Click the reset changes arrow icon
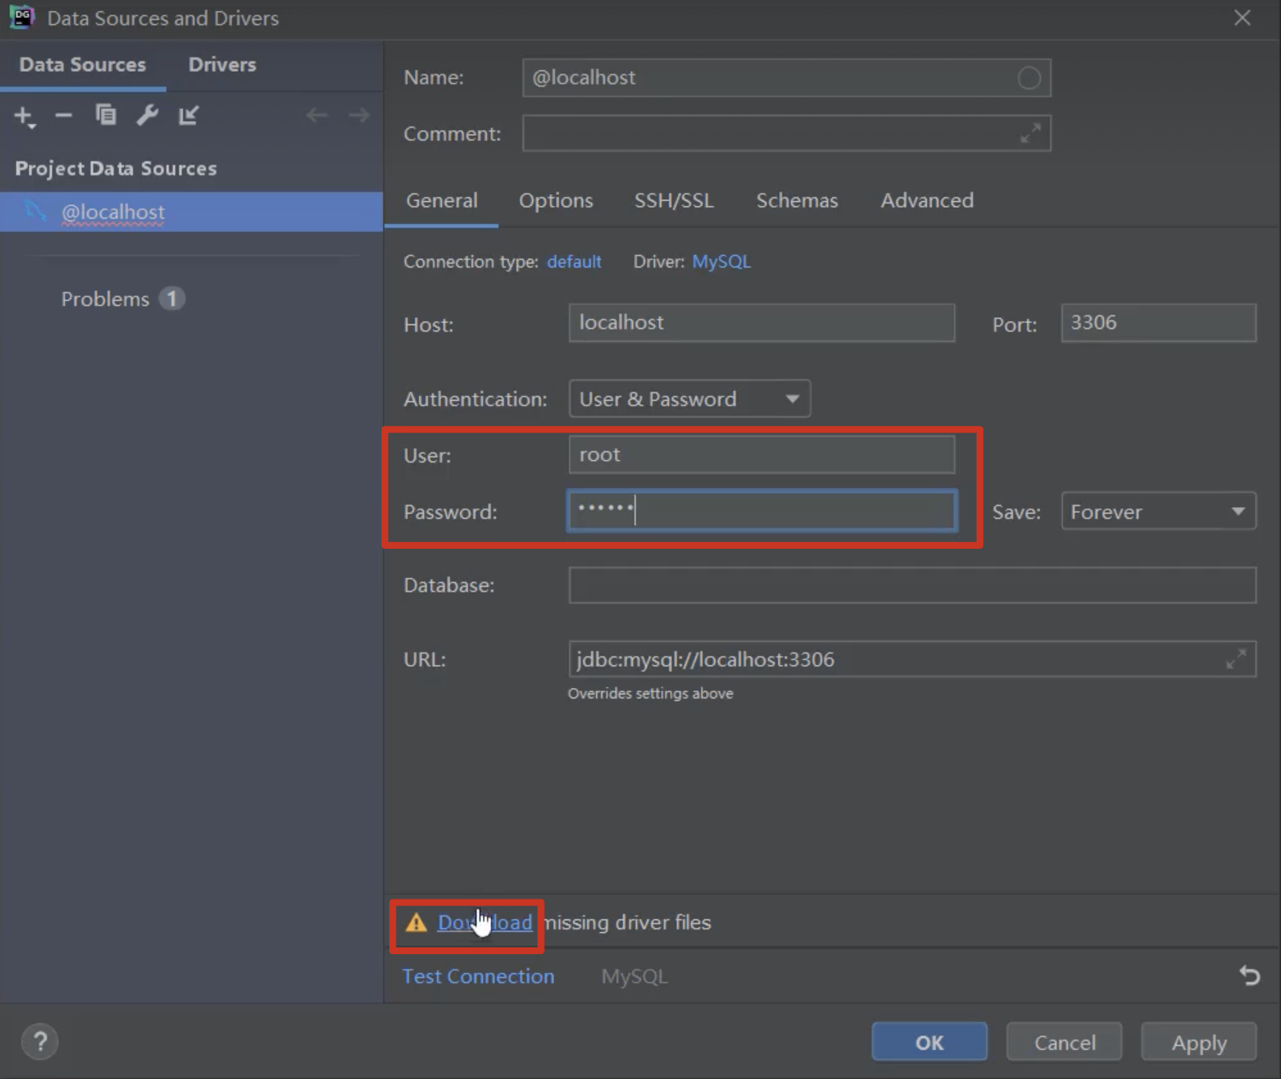1281x1079 pixels. point(1249,976)
